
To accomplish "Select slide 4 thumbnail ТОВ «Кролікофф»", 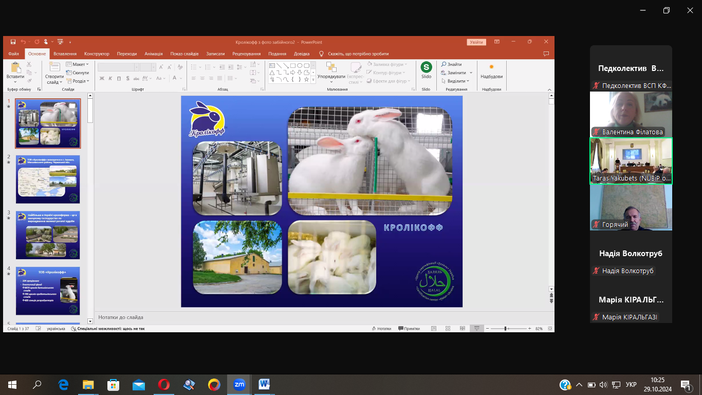I will click(48, 291).
